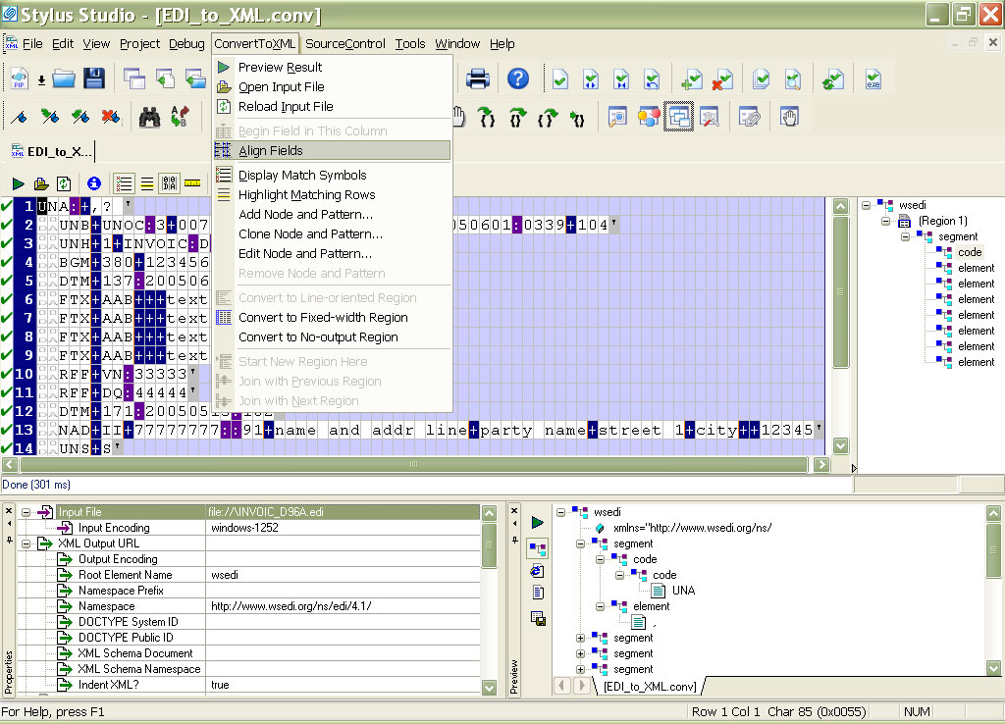
Task: Click the horizontal scrollbar below the EDI data
Action: (x=412, y=466)
